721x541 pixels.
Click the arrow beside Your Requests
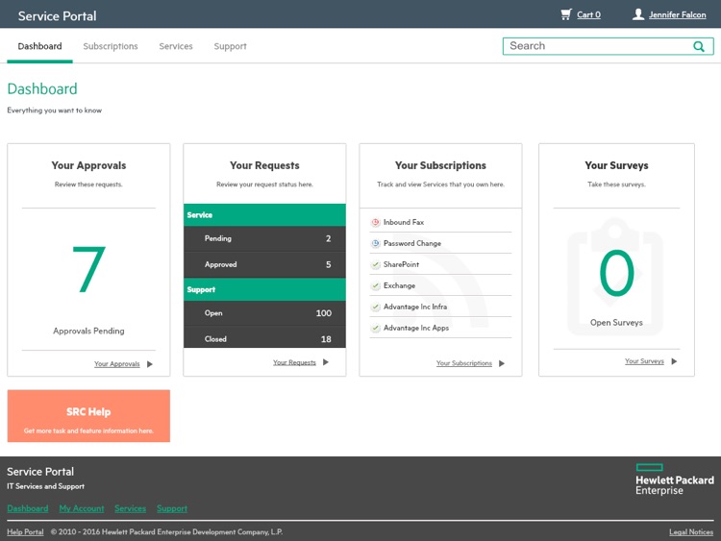tap(326, 362)
